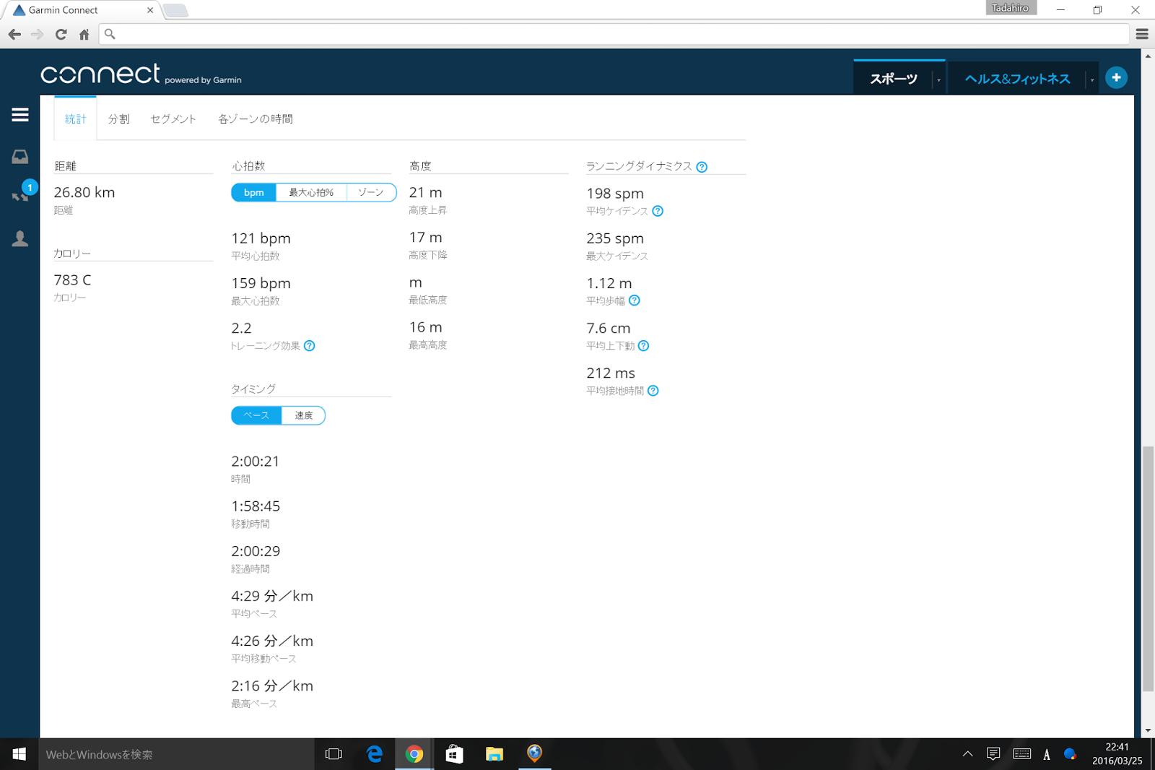Click scrollbar down arrow
This screenshot has width=1155, height=770.
[1148, 731]
